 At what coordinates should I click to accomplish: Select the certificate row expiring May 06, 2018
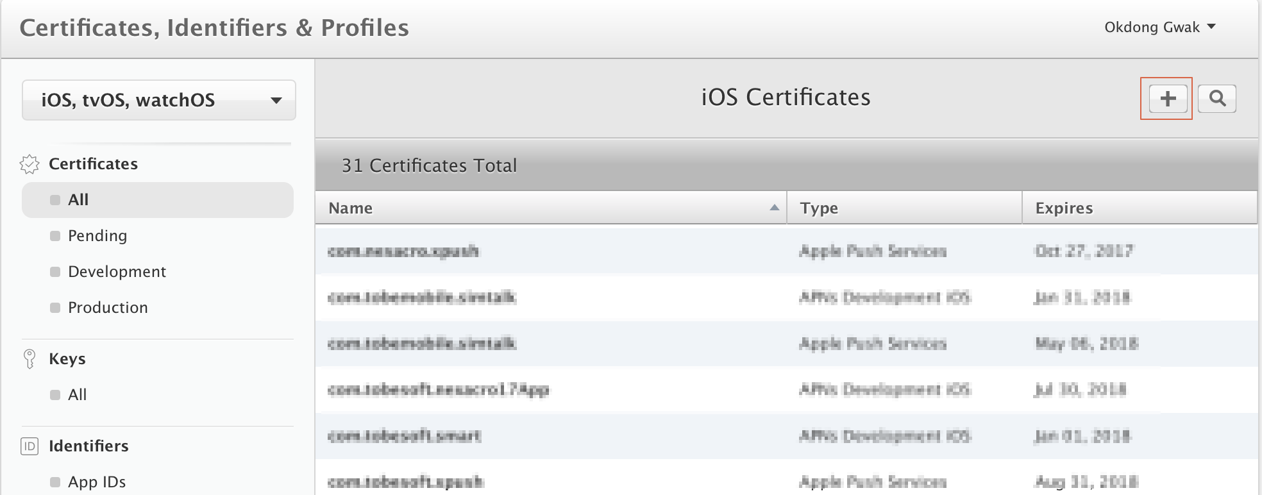[x=786, y=344]
